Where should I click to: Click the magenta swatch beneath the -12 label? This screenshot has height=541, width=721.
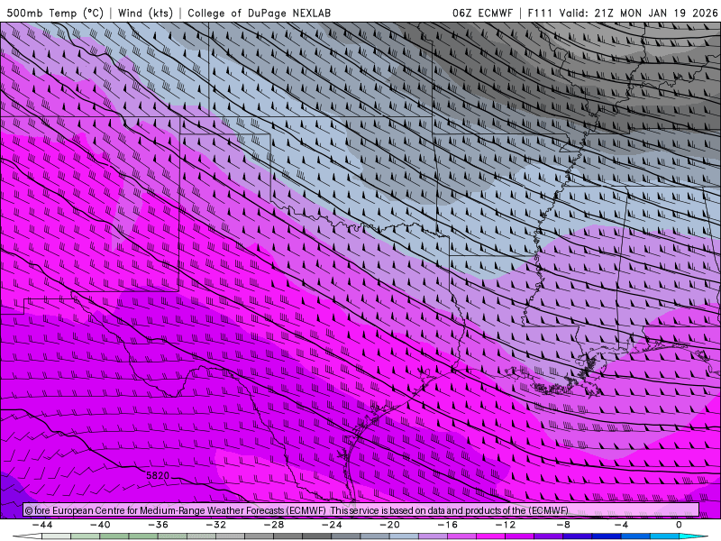pos(491,537)
